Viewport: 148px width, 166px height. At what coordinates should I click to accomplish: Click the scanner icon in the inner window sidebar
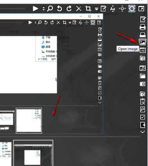(x=100, y=40)
